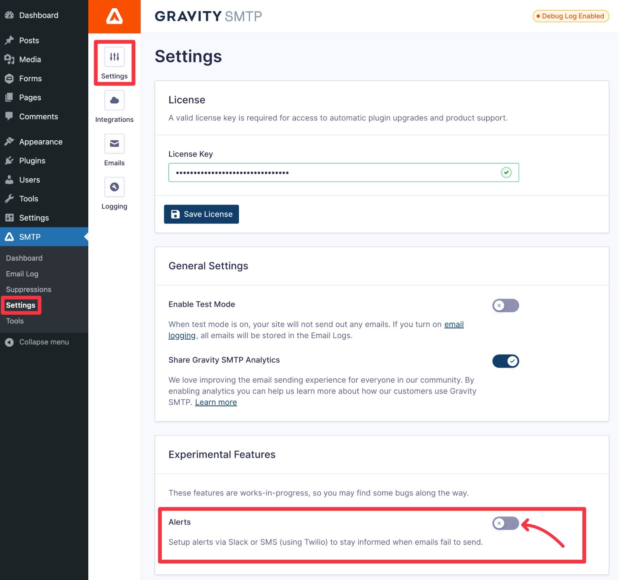Click Collapse menu
The width and height of the screenshot is (619, 580).
coord(44,342)
